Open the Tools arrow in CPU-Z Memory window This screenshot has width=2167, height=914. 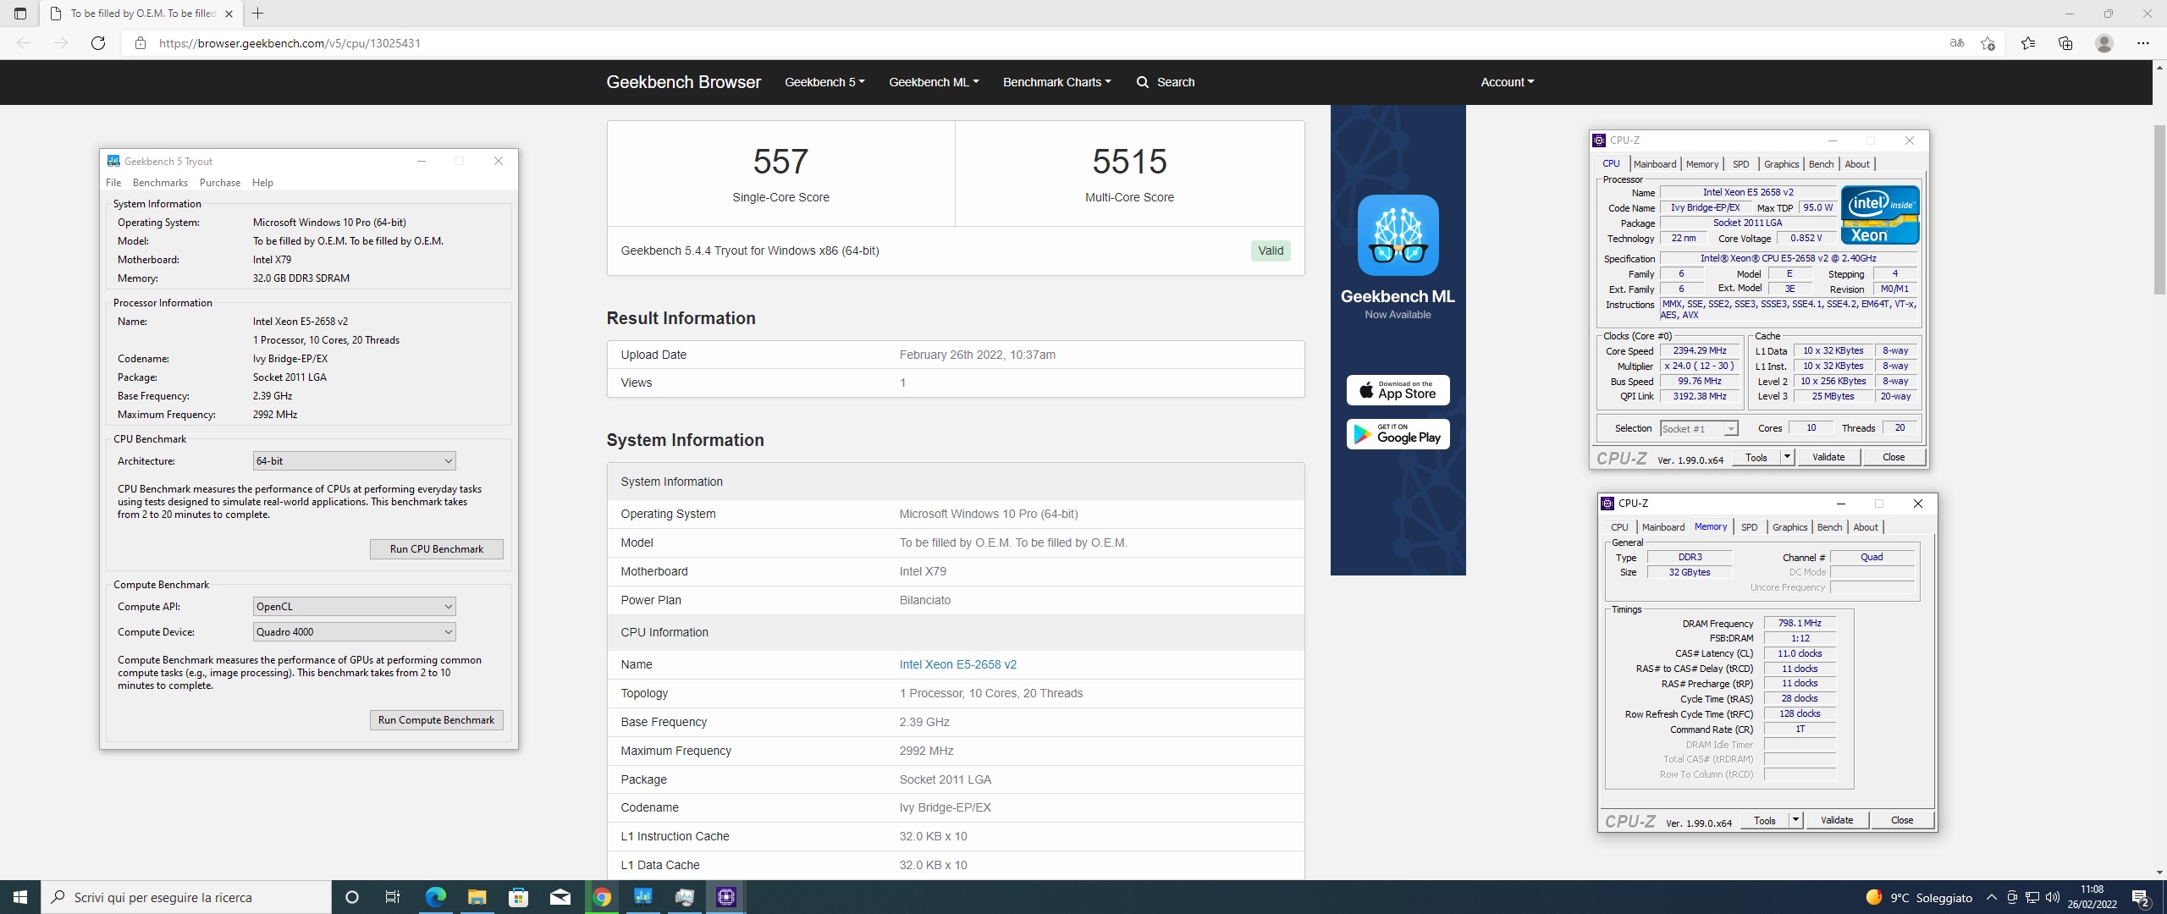tap(1795, 820)
